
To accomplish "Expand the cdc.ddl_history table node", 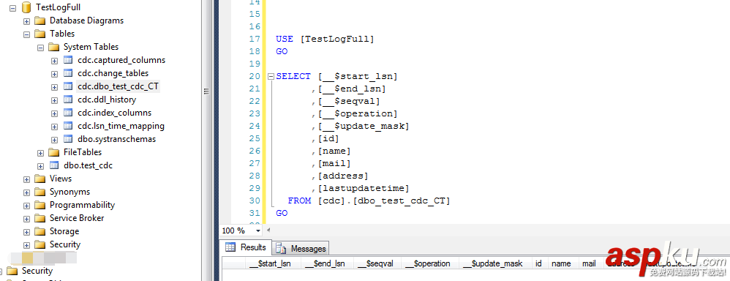I will click(54, 100).
